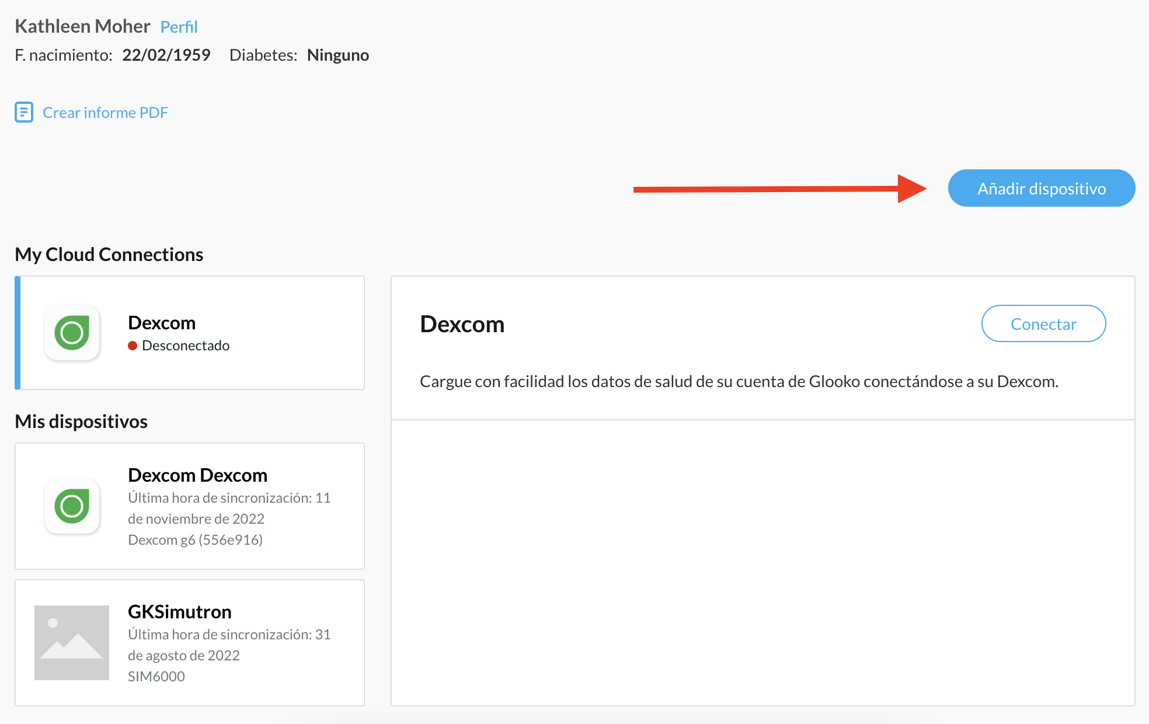Click the Diabetes value Ninguno

(338, 55)
